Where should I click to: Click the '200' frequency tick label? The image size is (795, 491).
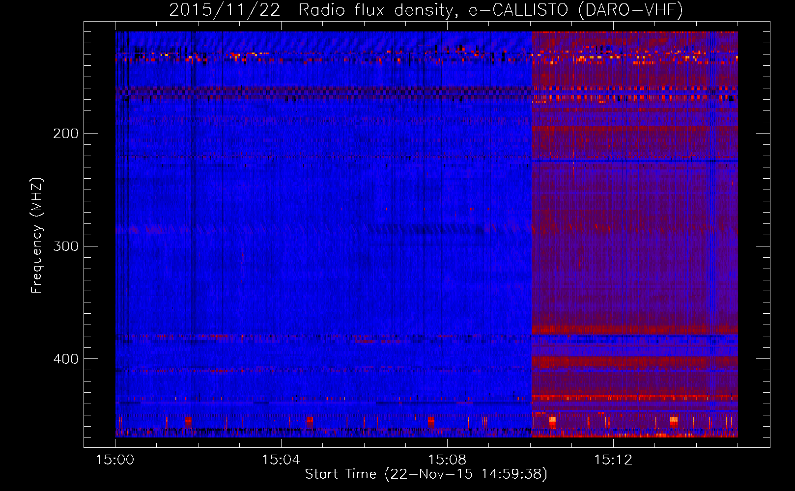coord(66,134)
